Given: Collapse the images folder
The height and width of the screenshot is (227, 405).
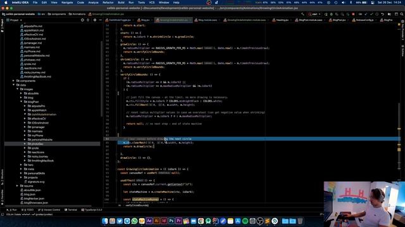Looking at the screenshot, I should tap(17, 89).
